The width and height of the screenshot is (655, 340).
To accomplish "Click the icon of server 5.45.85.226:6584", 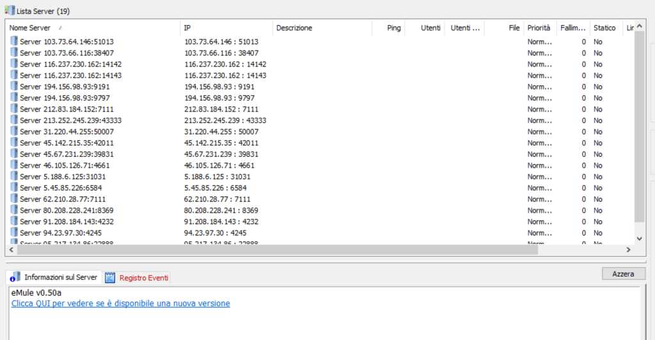I will pos(14,188).
